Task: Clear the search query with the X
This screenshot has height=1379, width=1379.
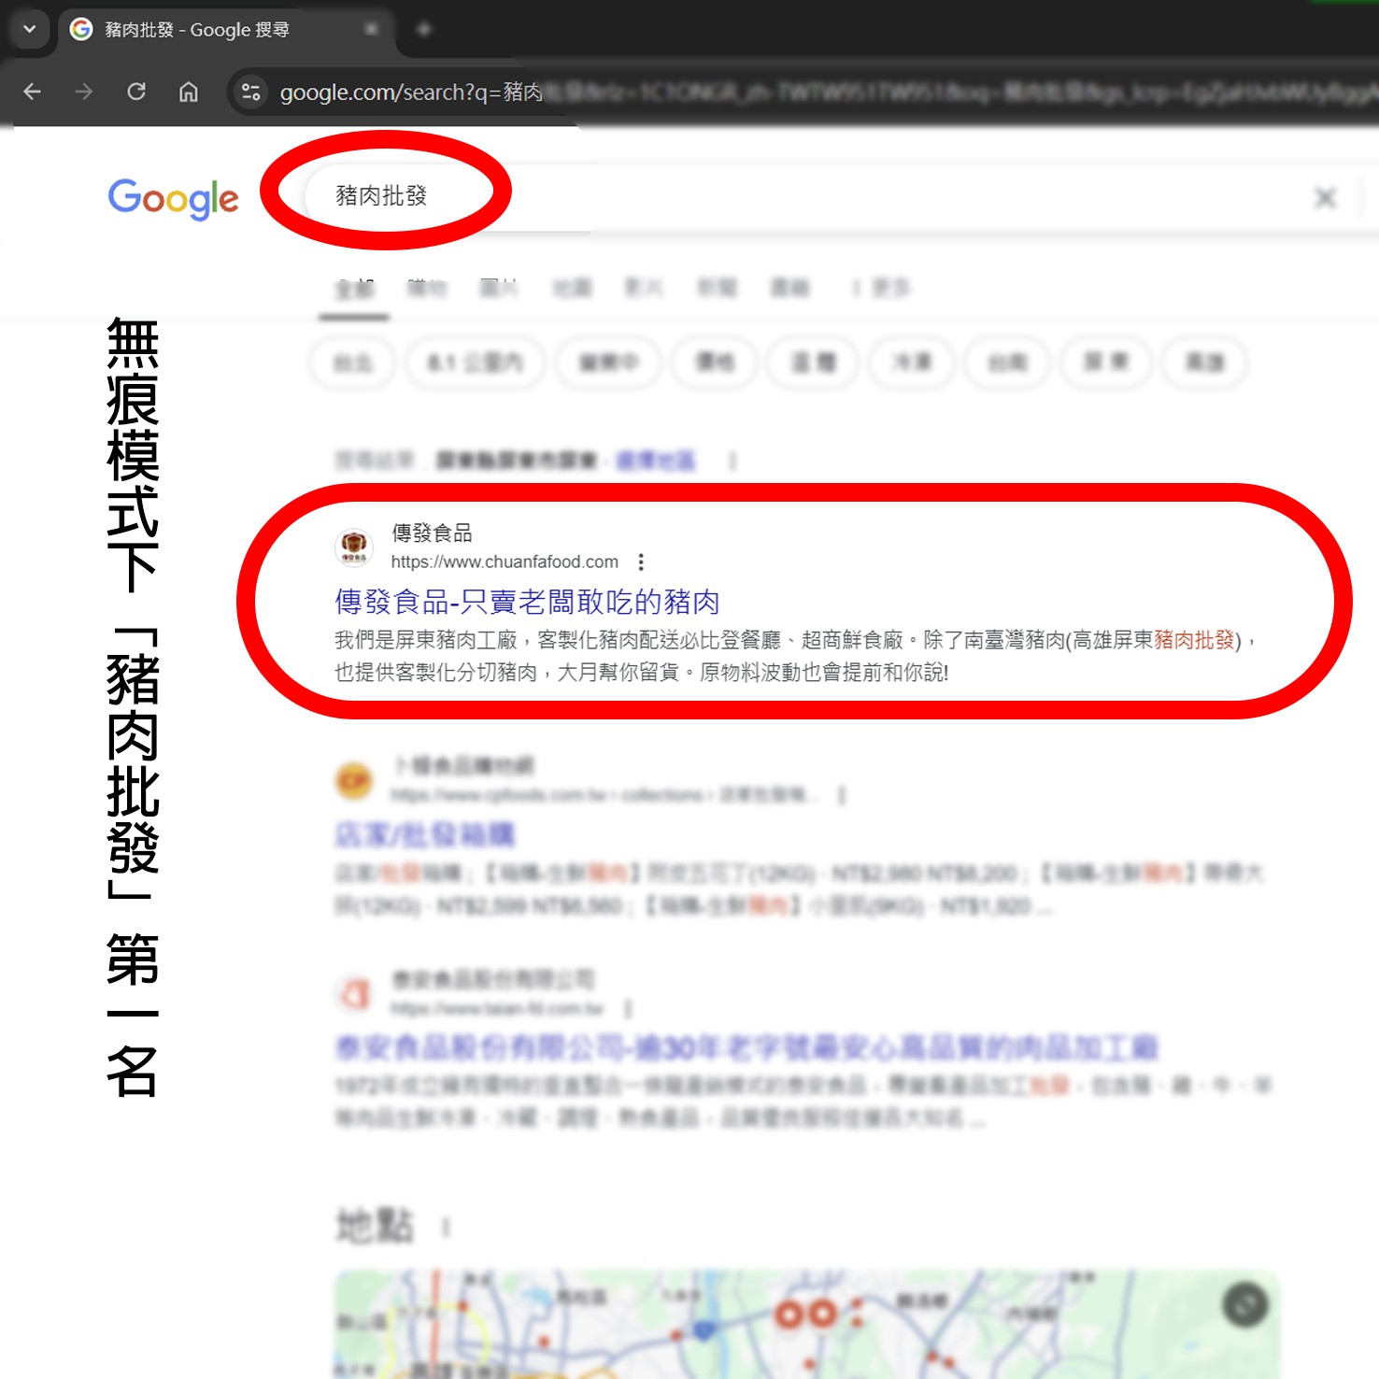Action: point(1325,198)
